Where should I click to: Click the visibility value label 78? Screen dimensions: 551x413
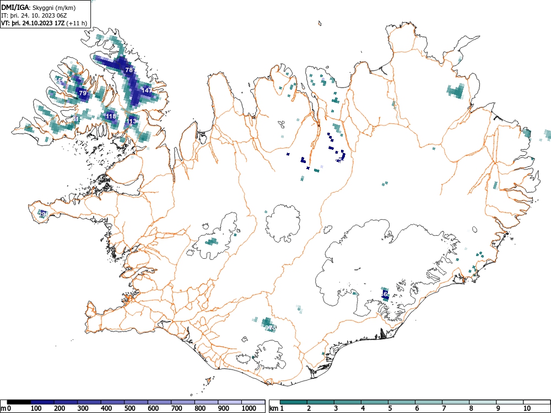click(129, 70)
